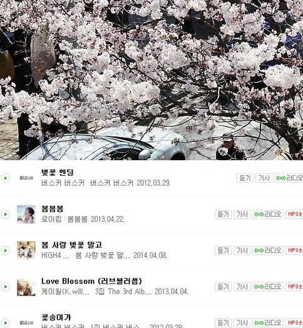The image size is (303, 328).
Task: Start 라디오 for 봄봄봄
Action: [268, 214]
